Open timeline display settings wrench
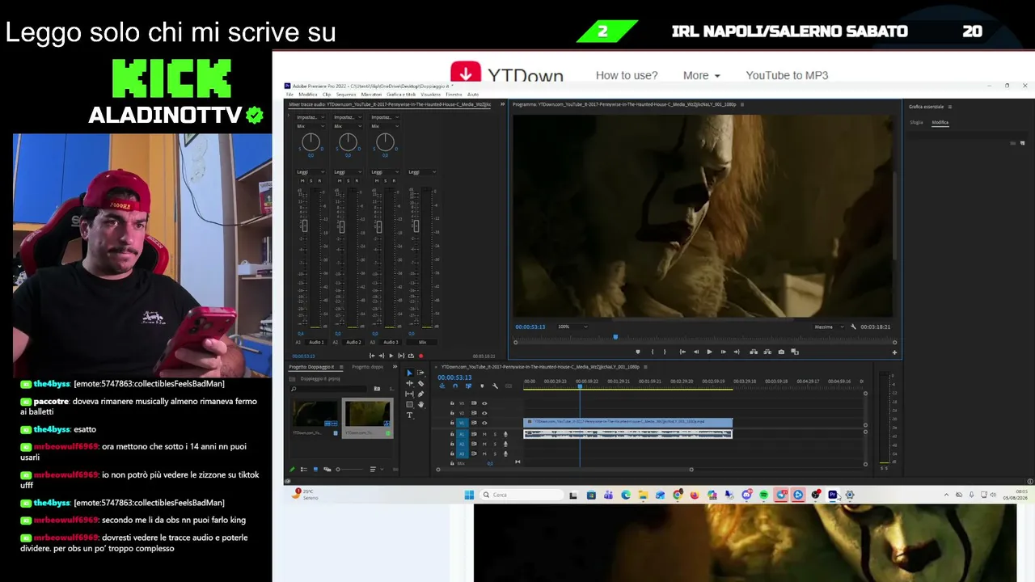The image size is (1035, 582). point(495,386)
